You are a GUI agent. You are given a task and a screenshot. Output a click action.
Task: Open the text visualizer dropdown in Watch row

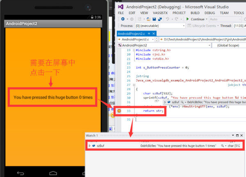(225, 146)
